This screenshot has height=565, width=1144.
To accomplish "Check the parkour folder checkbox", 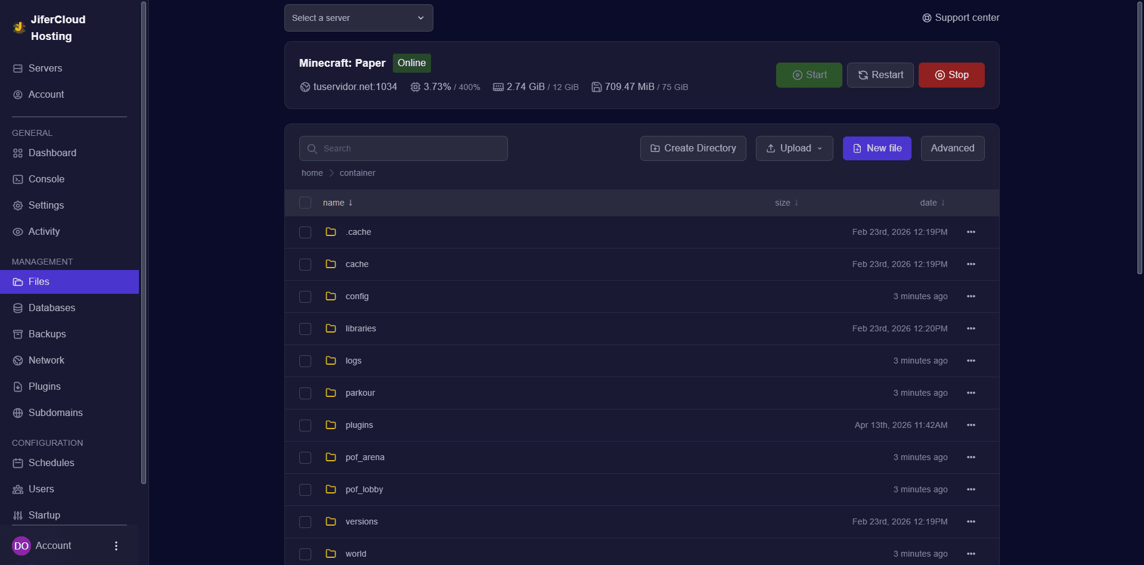I will tap(305, 393).
